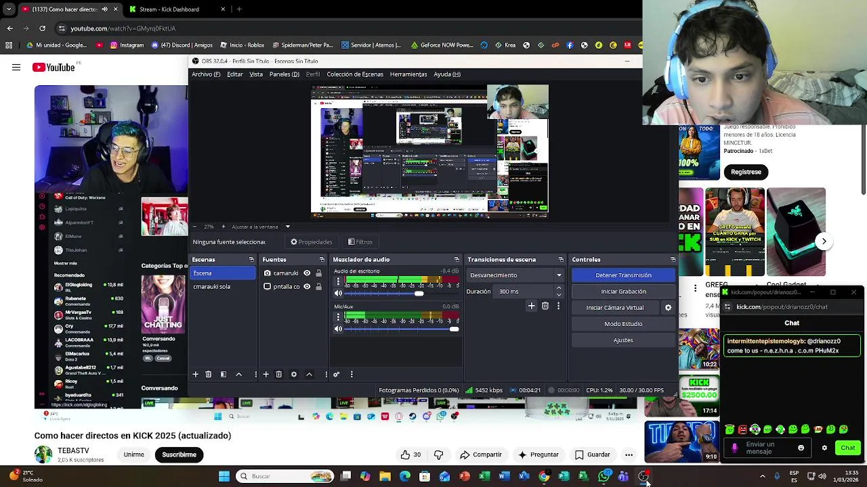Click the Detener Transmisión button

[623, 275]
